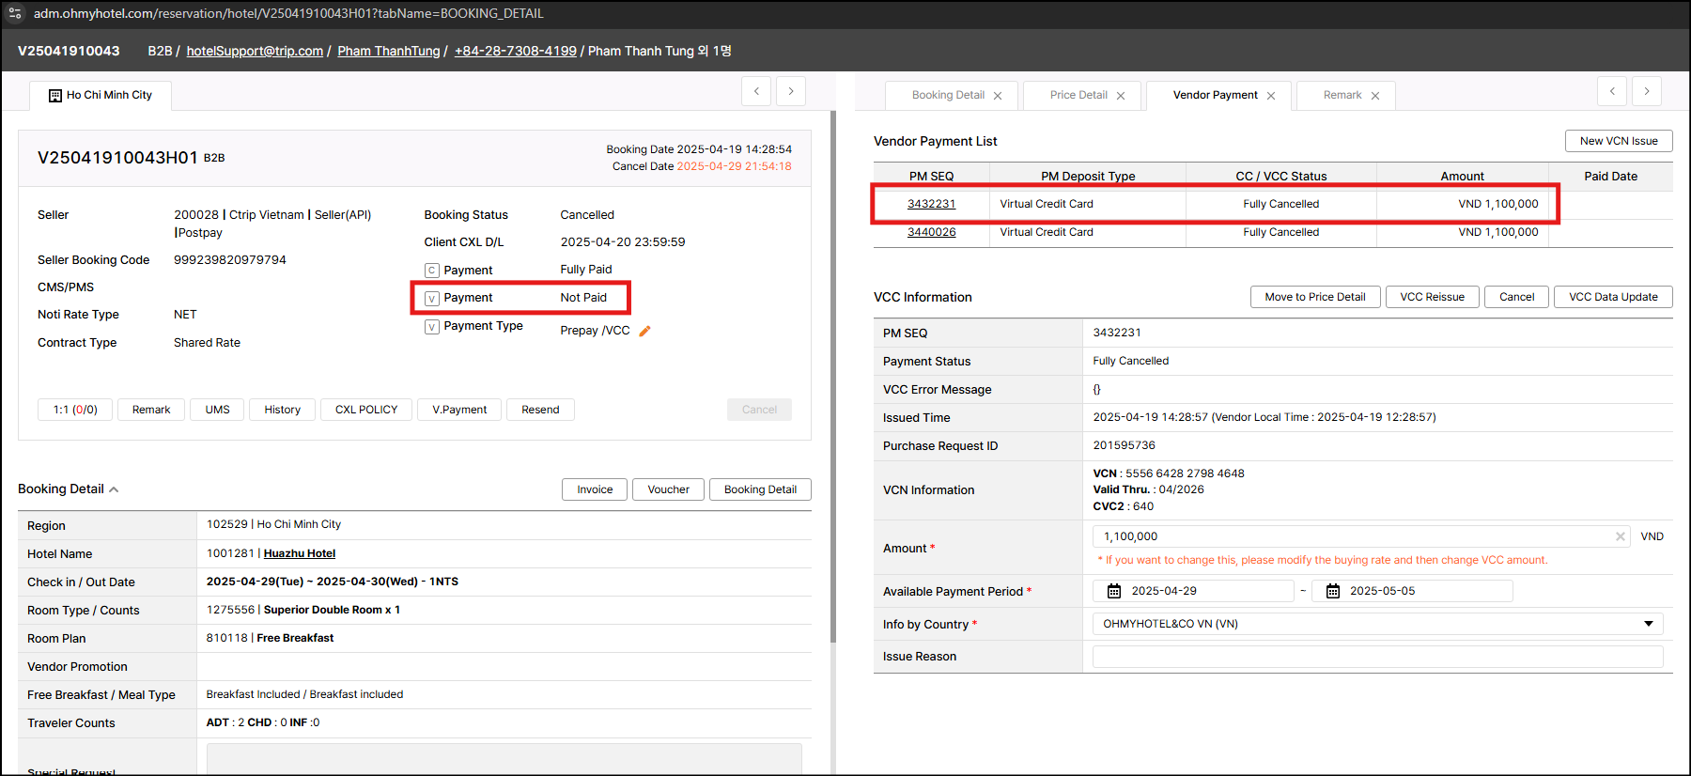Open the Info by Country dropdown
The height and width of the screenshot is (776, 1691).
[1648, 624]
